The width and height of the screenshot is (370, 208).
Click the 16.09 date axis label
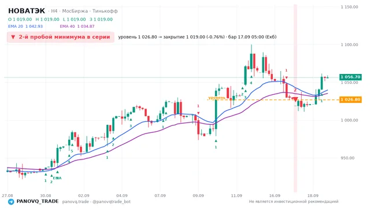tap(275, 196)
